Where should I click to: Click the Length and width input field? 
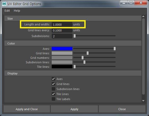click(62, 24)
